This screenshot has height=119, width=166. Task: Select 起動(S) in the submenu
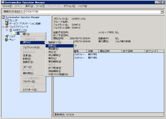[x=59, y=46]
